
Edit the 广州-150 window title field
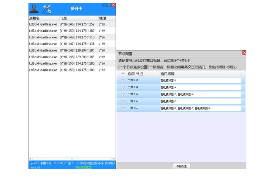click(x=200, y=108)
